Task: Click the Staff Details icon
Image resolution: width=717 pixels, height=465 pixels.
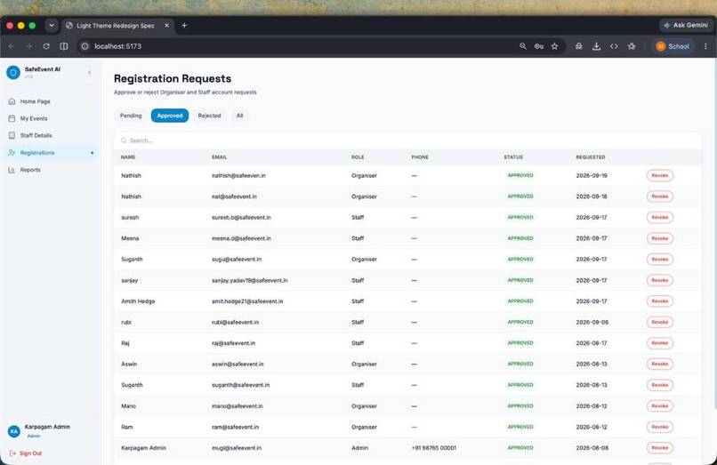Action: (12, 135)
